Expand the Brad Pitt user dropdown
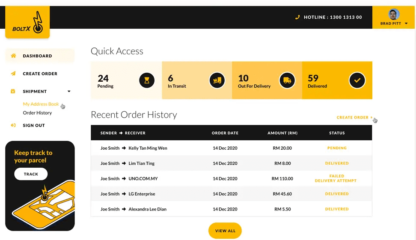416x240 pixels. pos(406,24)
